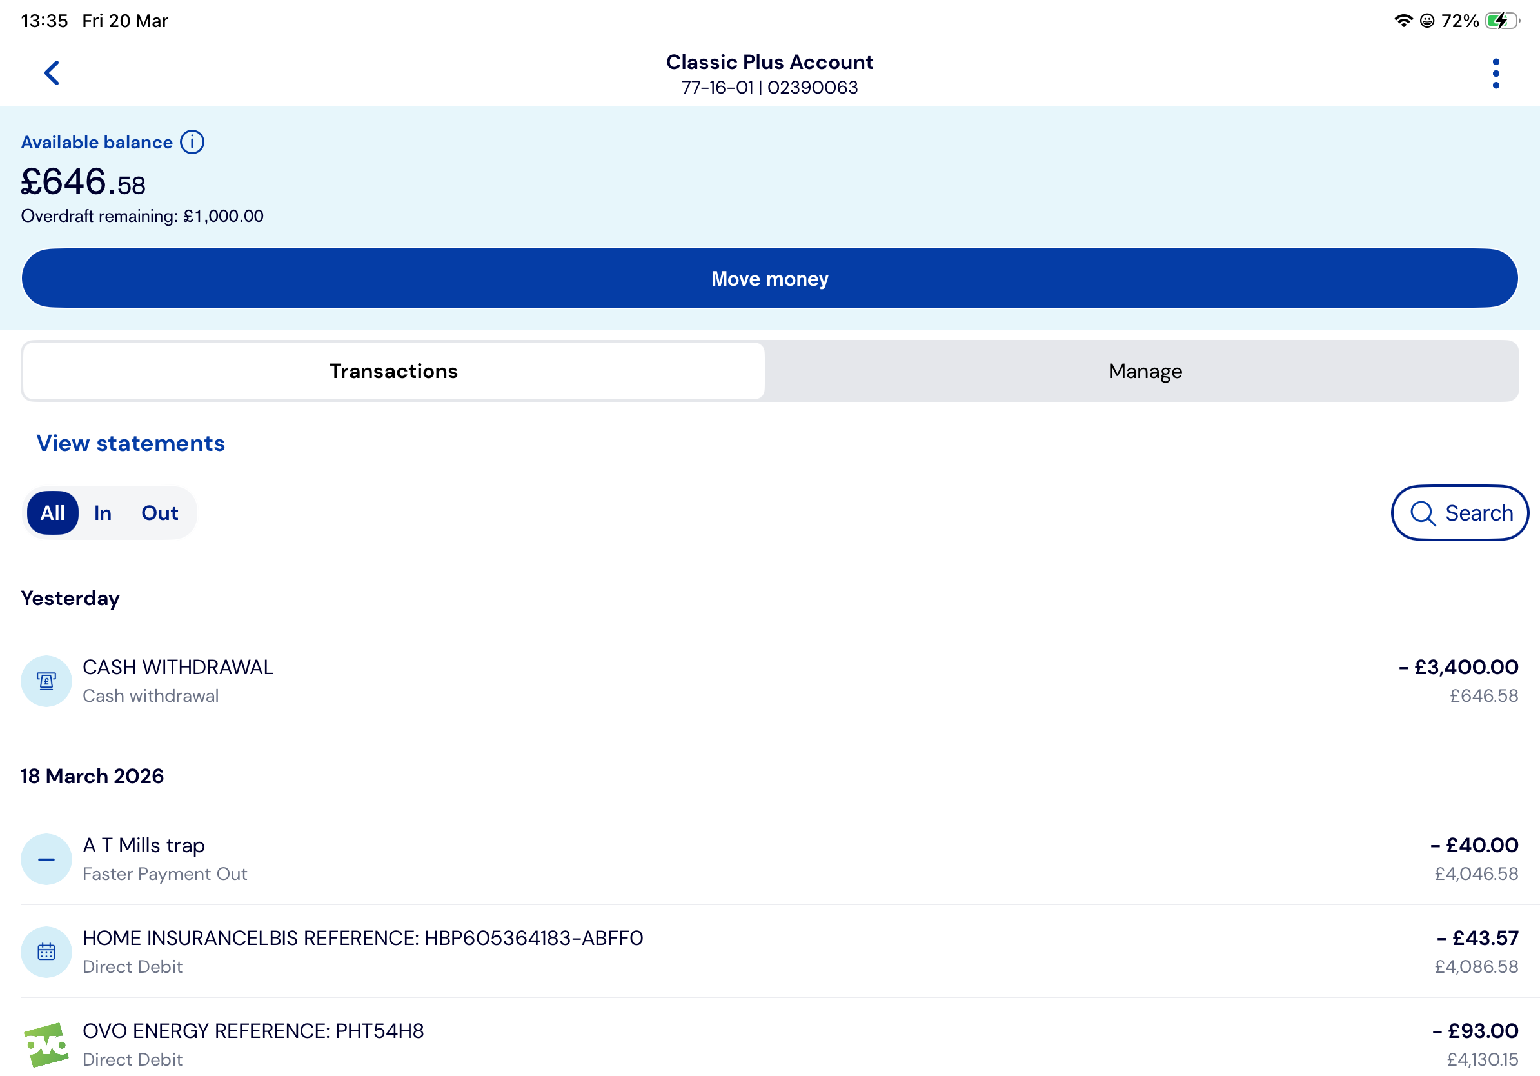Image resolution: width=1540 pixels, height=1076 pixels.
Task: Tap the cash withdrawal ATM icon
Action: (46, 681)
